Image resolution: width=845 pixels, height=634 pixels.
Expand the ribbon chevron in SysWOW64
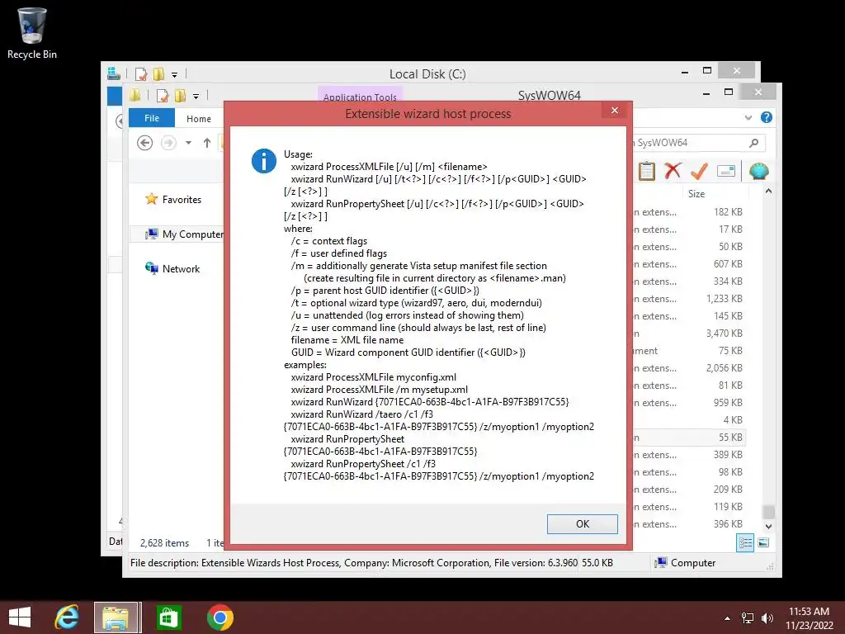point(748,117)
